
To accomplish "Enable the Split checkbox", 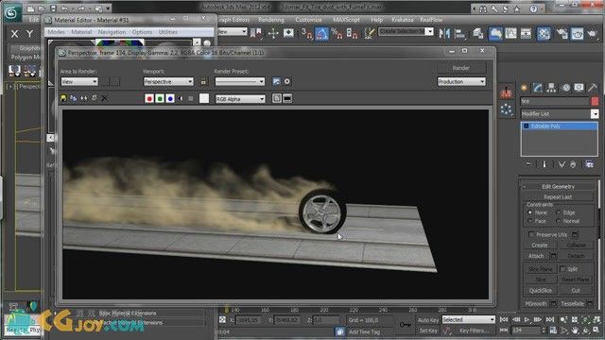I will click(562, 268).
